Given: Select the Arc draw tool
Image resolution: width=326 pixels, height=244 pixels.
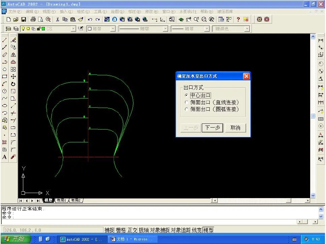Looking at the screenshot, I should coord(5,84).
